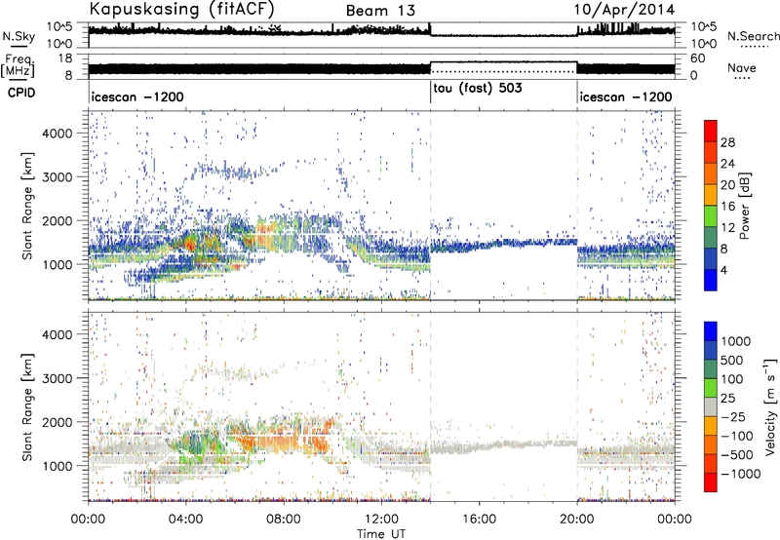780x540 pixels.
Task: Click the '28' label on Power color bar
Action: 727,142
